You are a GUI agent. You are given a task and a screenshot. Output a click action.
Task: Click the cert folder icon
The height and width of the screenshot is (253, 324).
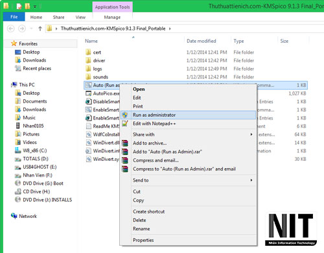tap(88, 52)
